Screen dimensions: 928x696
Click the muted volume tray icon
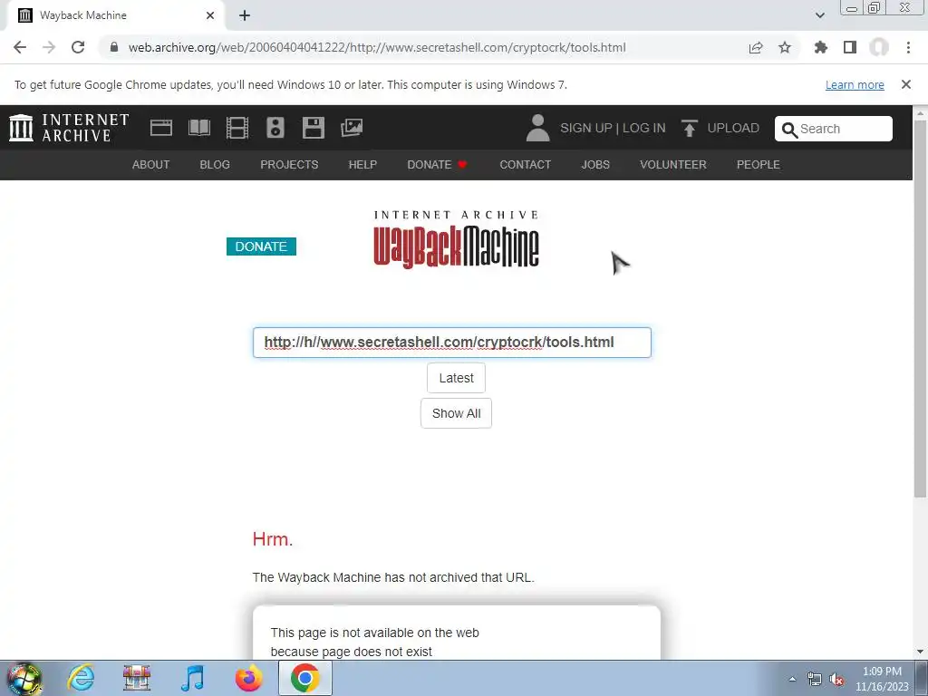pyautogui.click(x=836, y=680)
